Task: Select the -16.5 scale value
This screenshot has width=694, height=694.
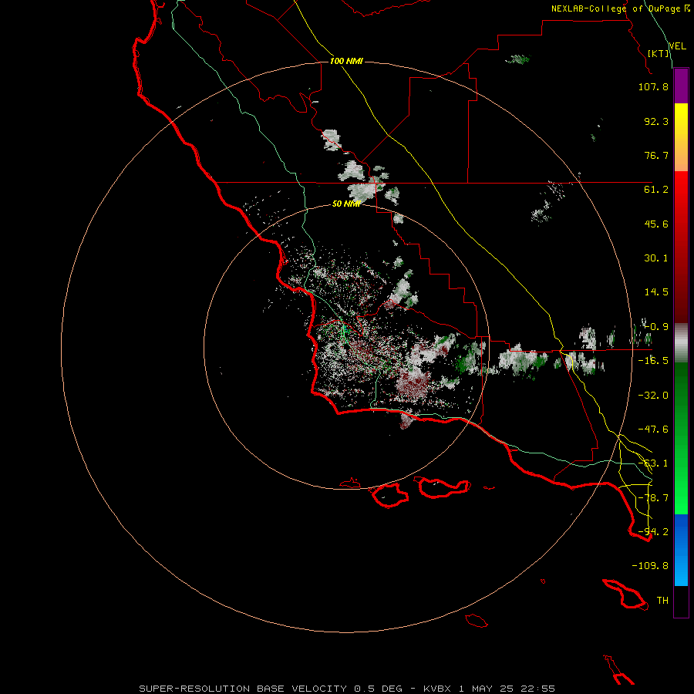Action: pyautogui.click(x=653, y=361)
